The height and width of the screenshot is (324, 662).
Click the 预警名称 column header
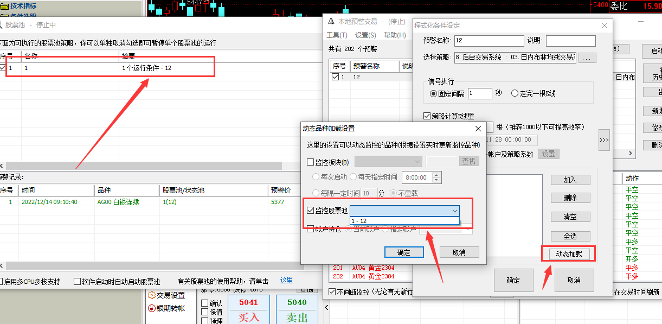pyautogui.click(x=374, y=66)
